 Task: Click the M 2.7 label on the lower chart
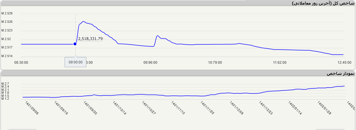coord(5,84)
